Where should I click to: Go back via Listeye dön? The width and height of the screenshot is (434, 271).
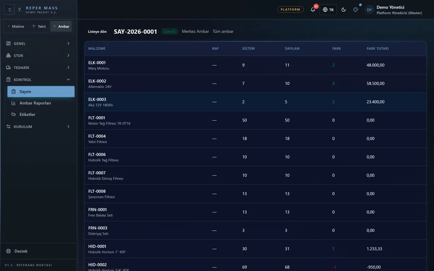pos(97,32)
